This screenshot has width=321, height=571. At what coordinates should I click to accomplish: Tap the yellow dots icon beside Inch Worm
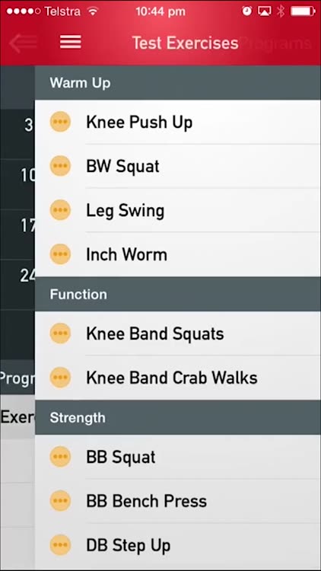click(60, 254)
